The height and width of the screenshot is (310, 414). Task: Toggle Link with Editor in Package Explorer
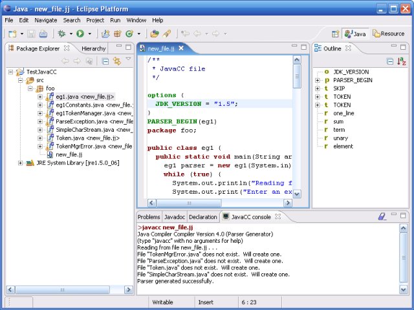click(117, 61)
